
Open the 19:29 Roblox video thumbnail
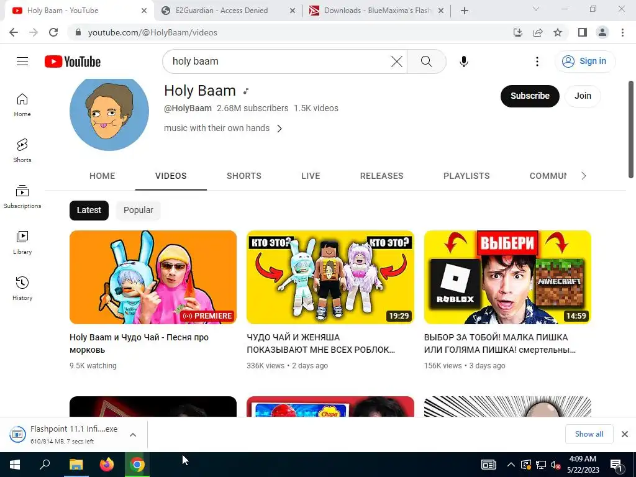click(330, 277)
